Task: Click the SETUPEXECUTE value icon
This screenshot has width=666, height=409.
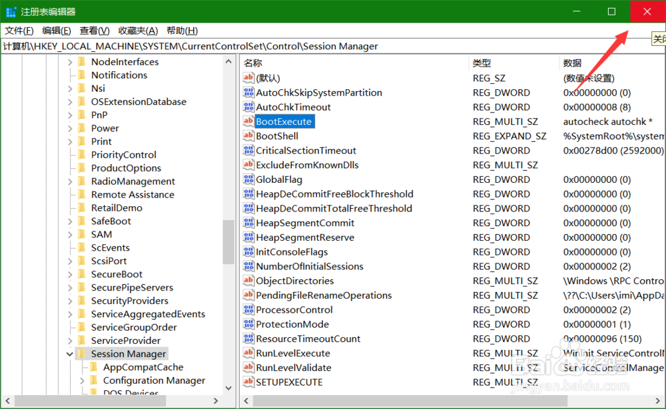Action: point(248,382)
